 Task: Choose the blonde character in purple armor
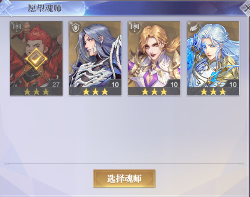pos(154,59)
